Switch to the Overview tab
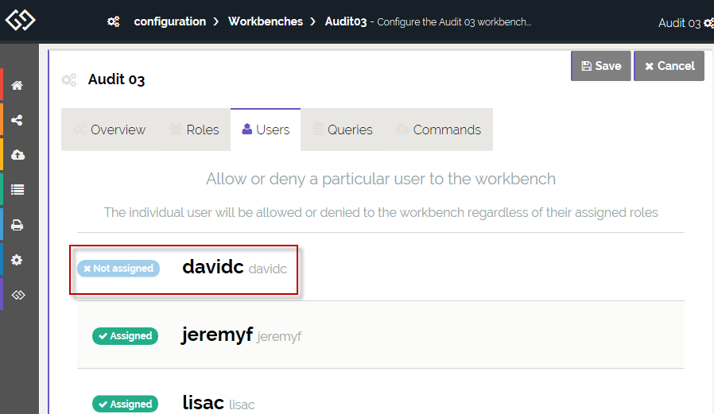The height and width of the screenshot is (414, 714). 109,130
